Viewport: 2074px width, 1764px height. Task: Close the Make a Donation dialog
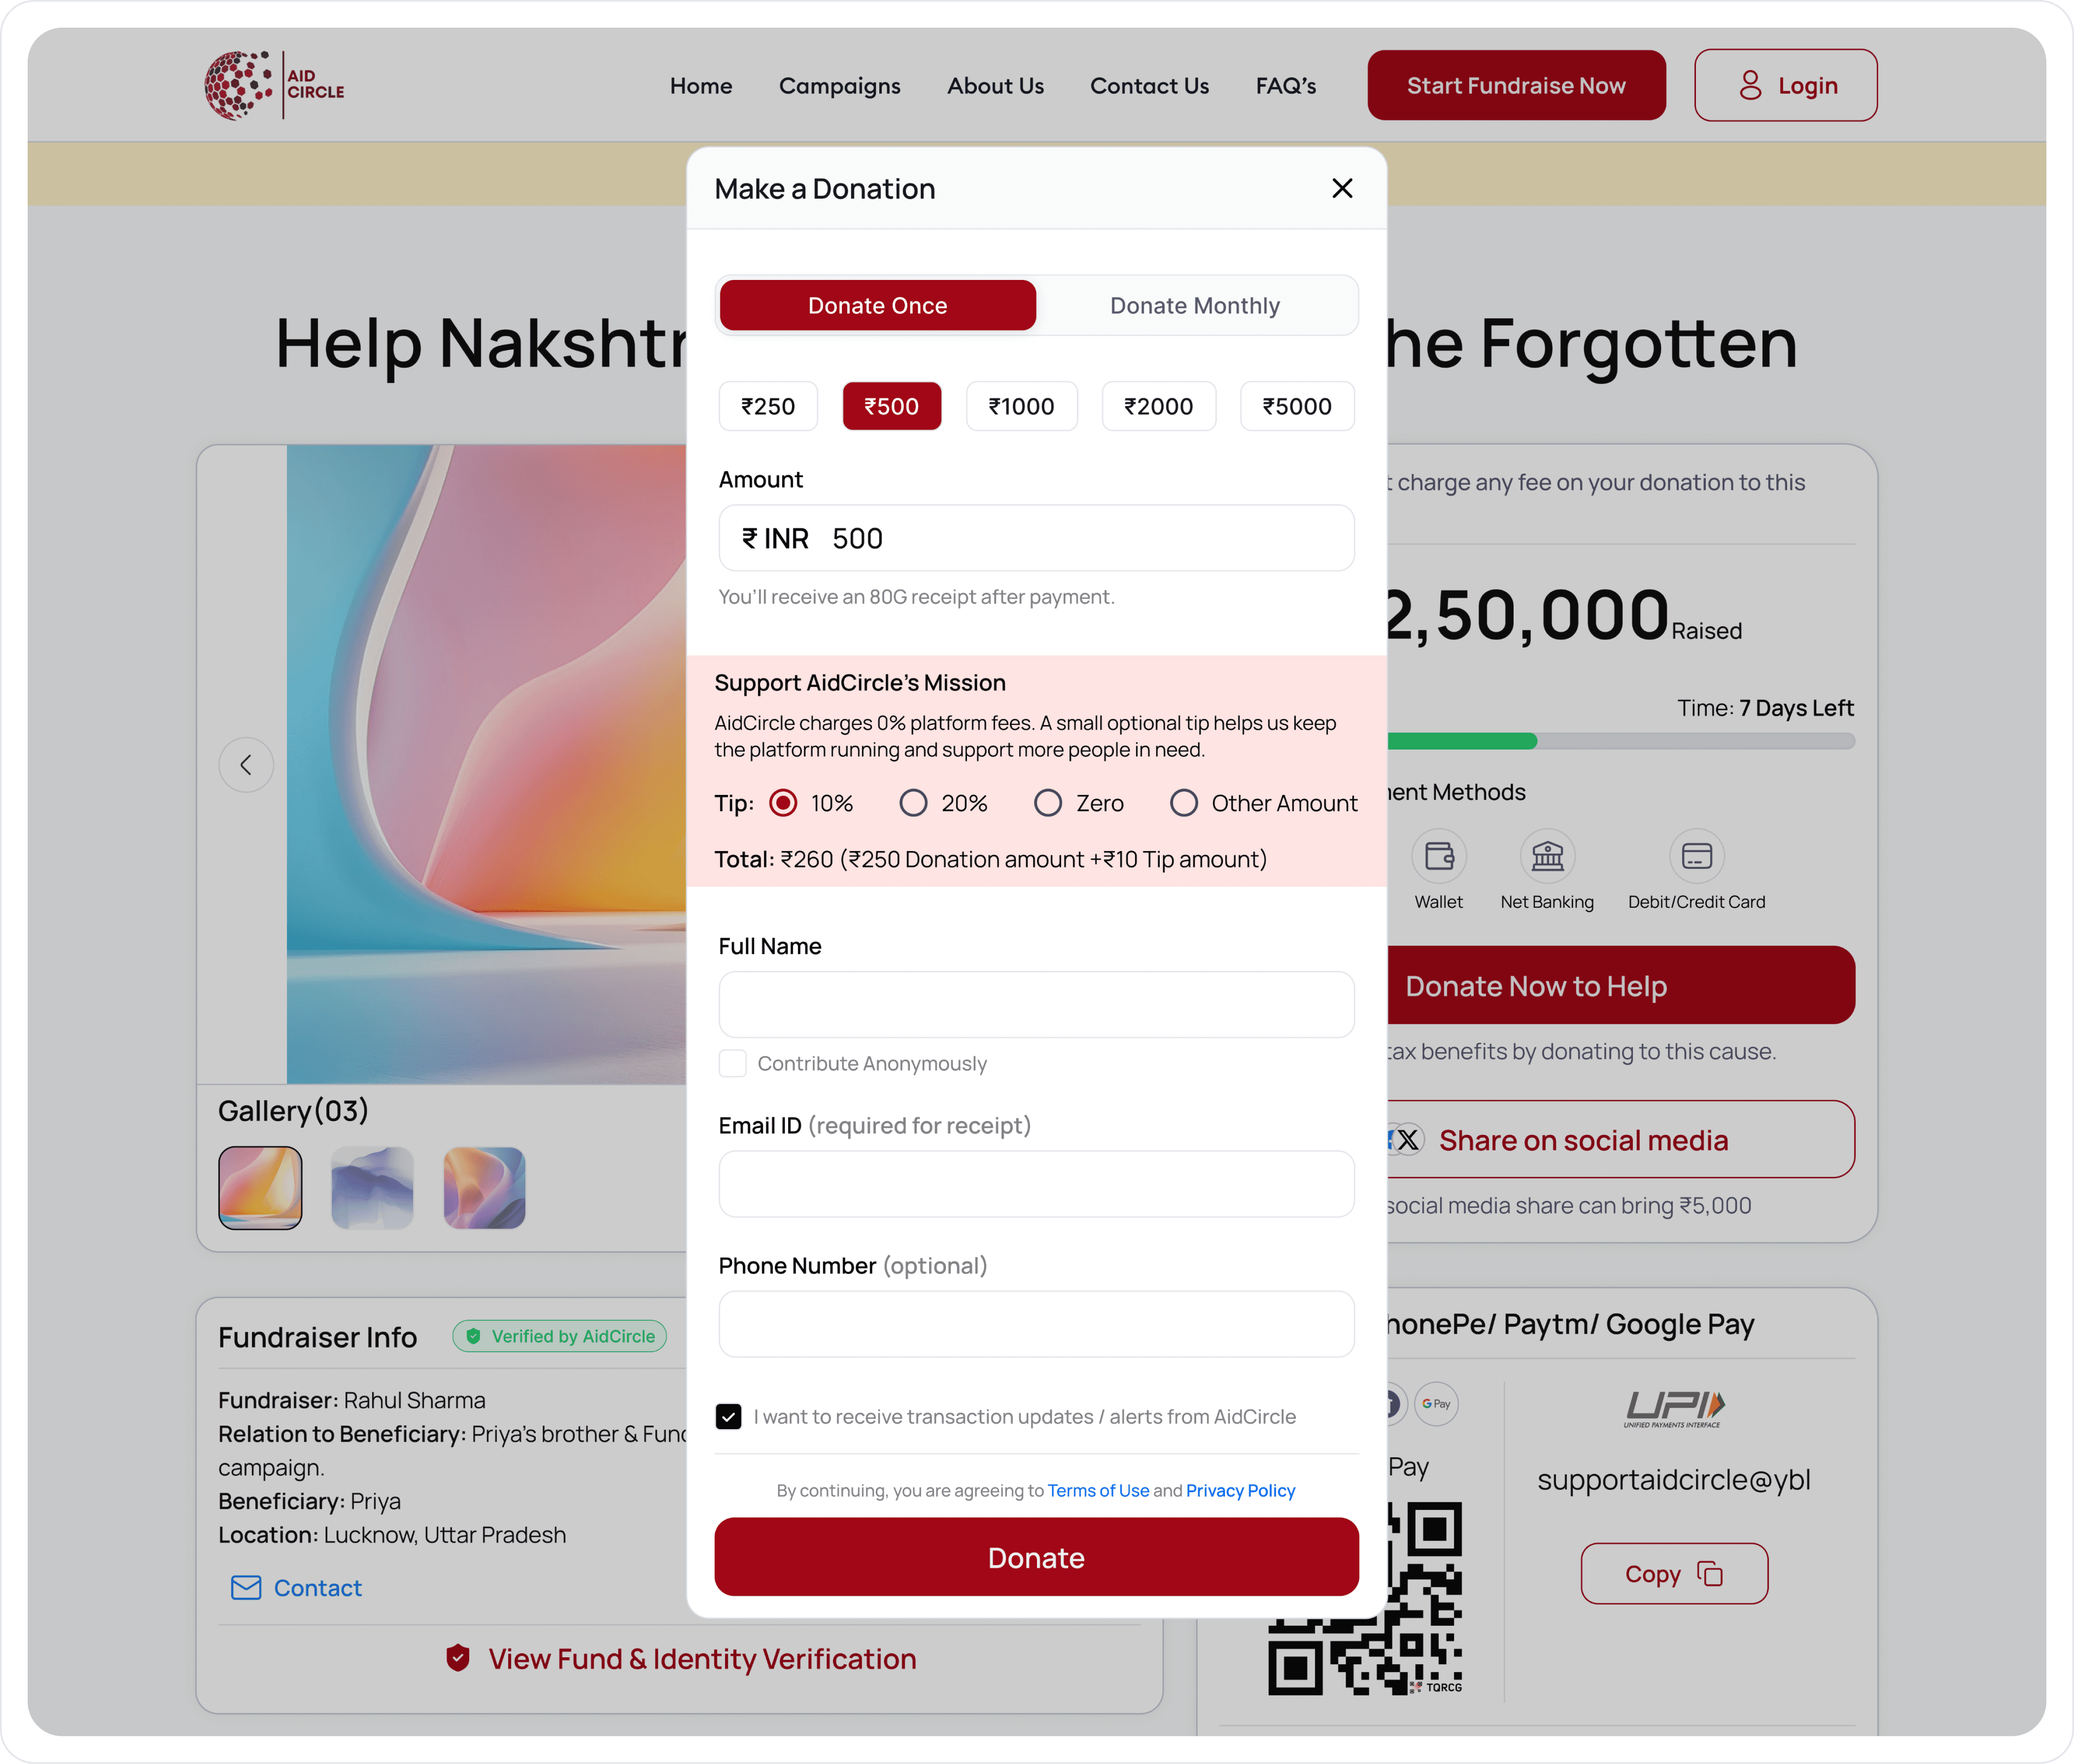click(x=1342, y=188)
